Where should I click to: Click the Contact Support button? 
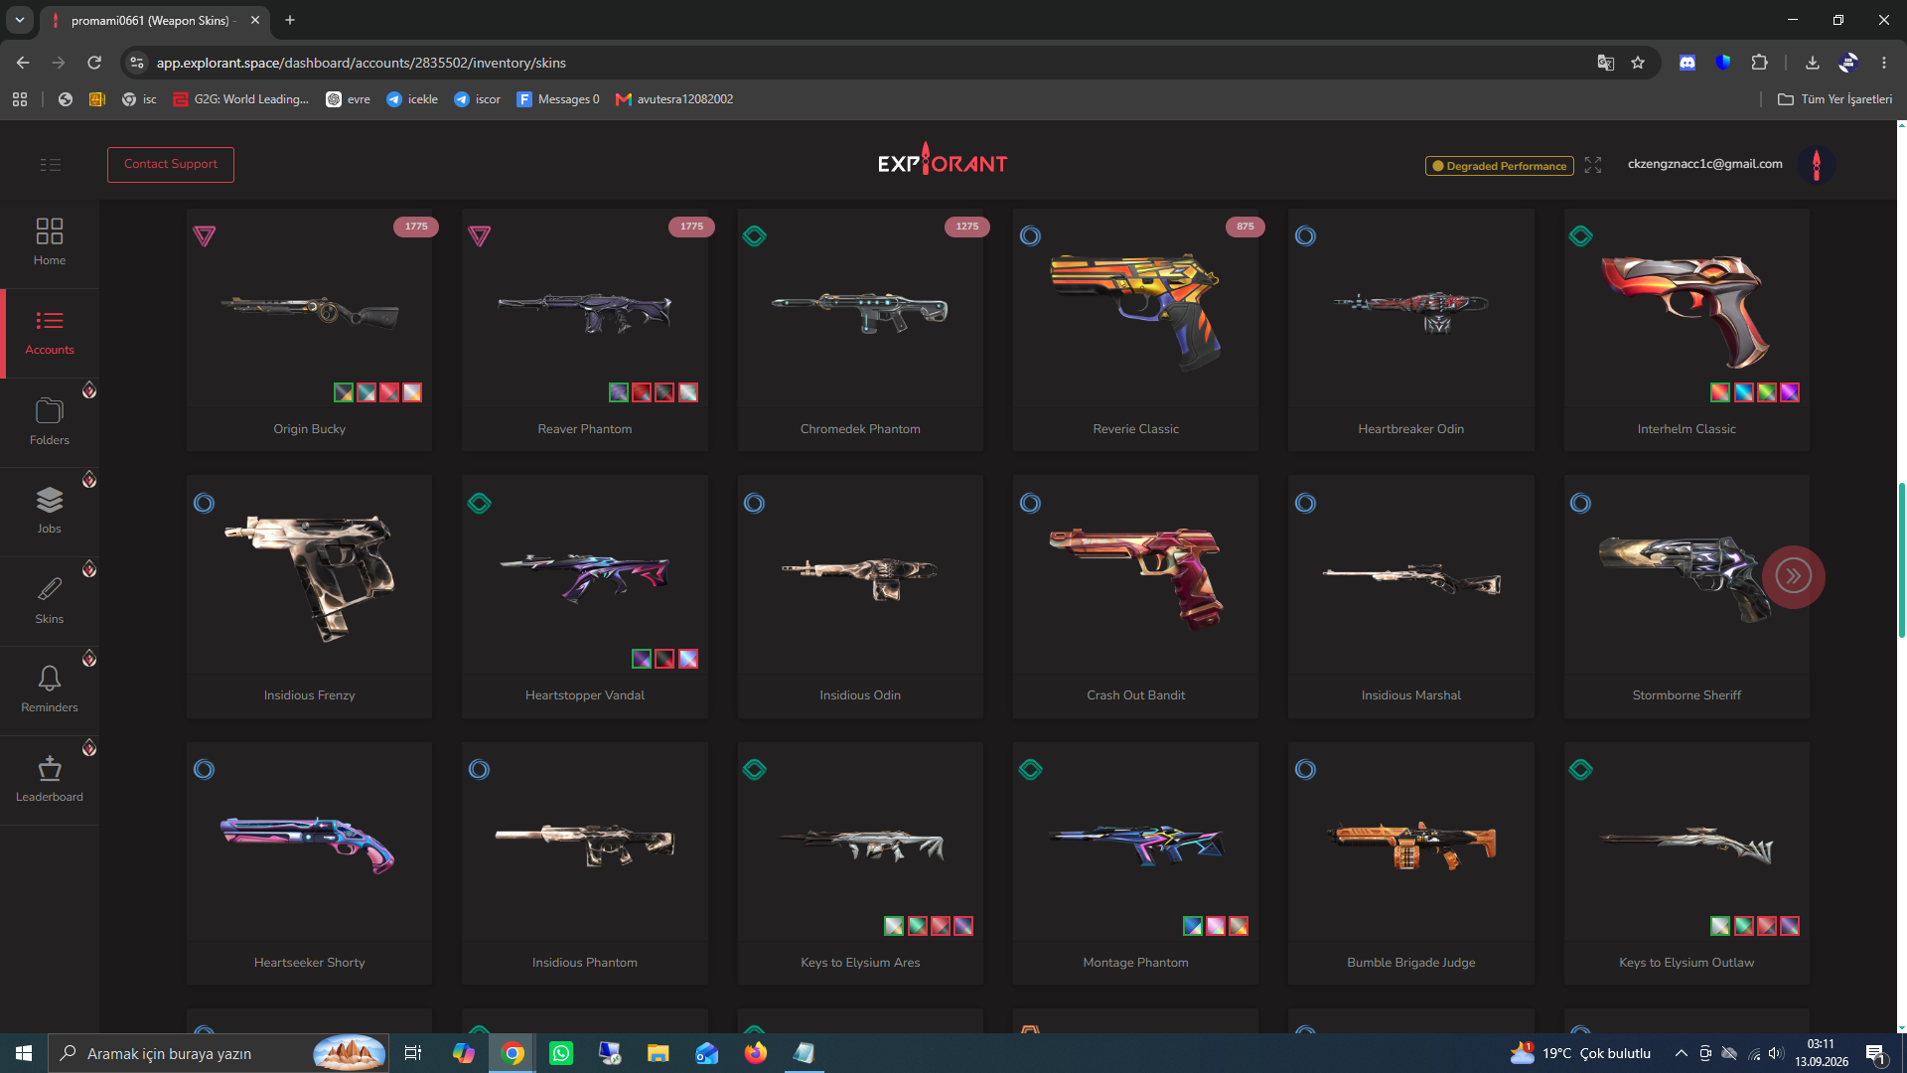171,164
